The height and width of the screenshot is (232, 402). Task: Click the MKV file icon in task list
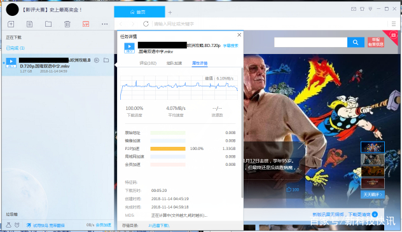tap(11, 63)
